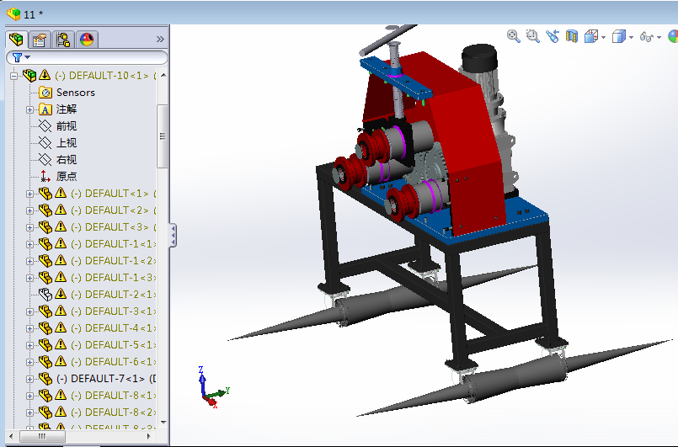Expand the DEFAULT<3> component
Screen dimensions: 678x447
click(x=29, y=228)
